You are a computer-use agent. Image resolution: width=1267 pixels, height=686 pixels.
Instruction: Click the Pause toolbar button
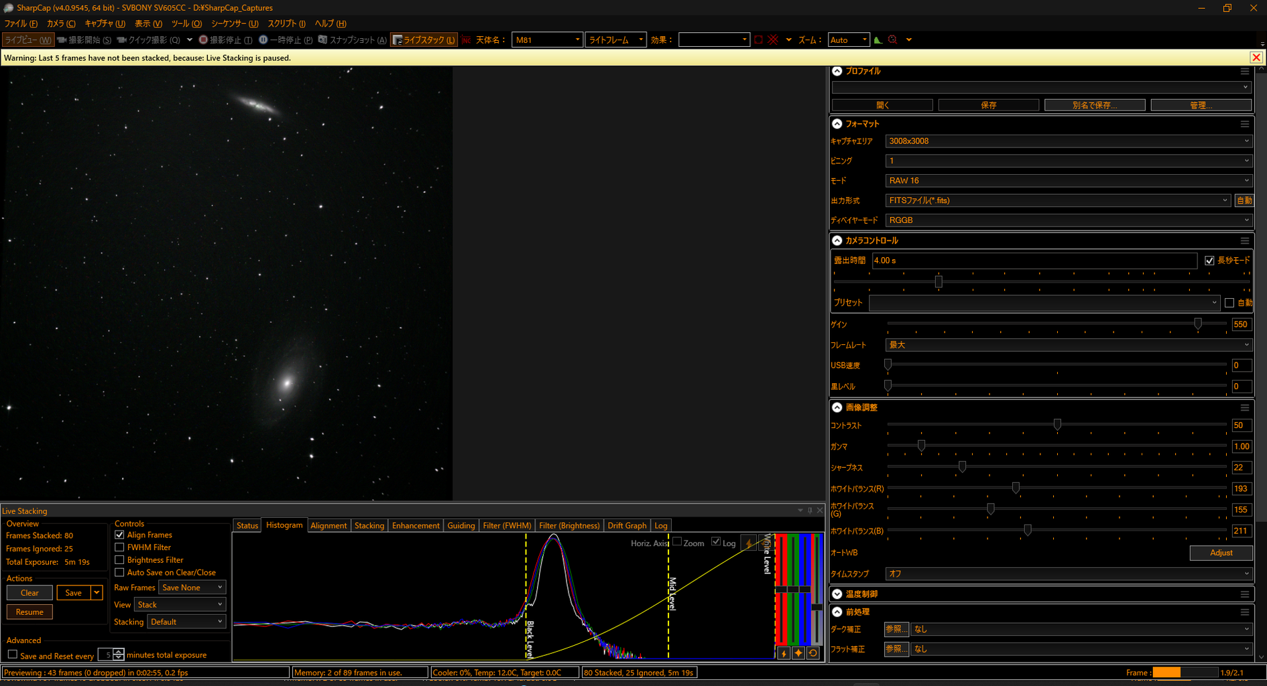[286, 40]
